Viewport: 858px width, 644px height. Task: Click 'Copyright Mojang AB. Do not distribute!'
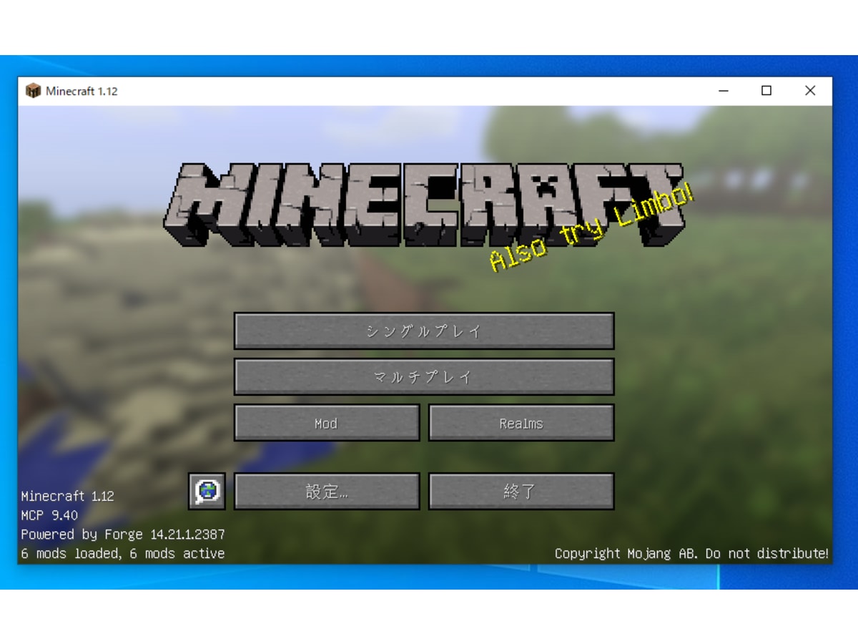tap(692, 554)
